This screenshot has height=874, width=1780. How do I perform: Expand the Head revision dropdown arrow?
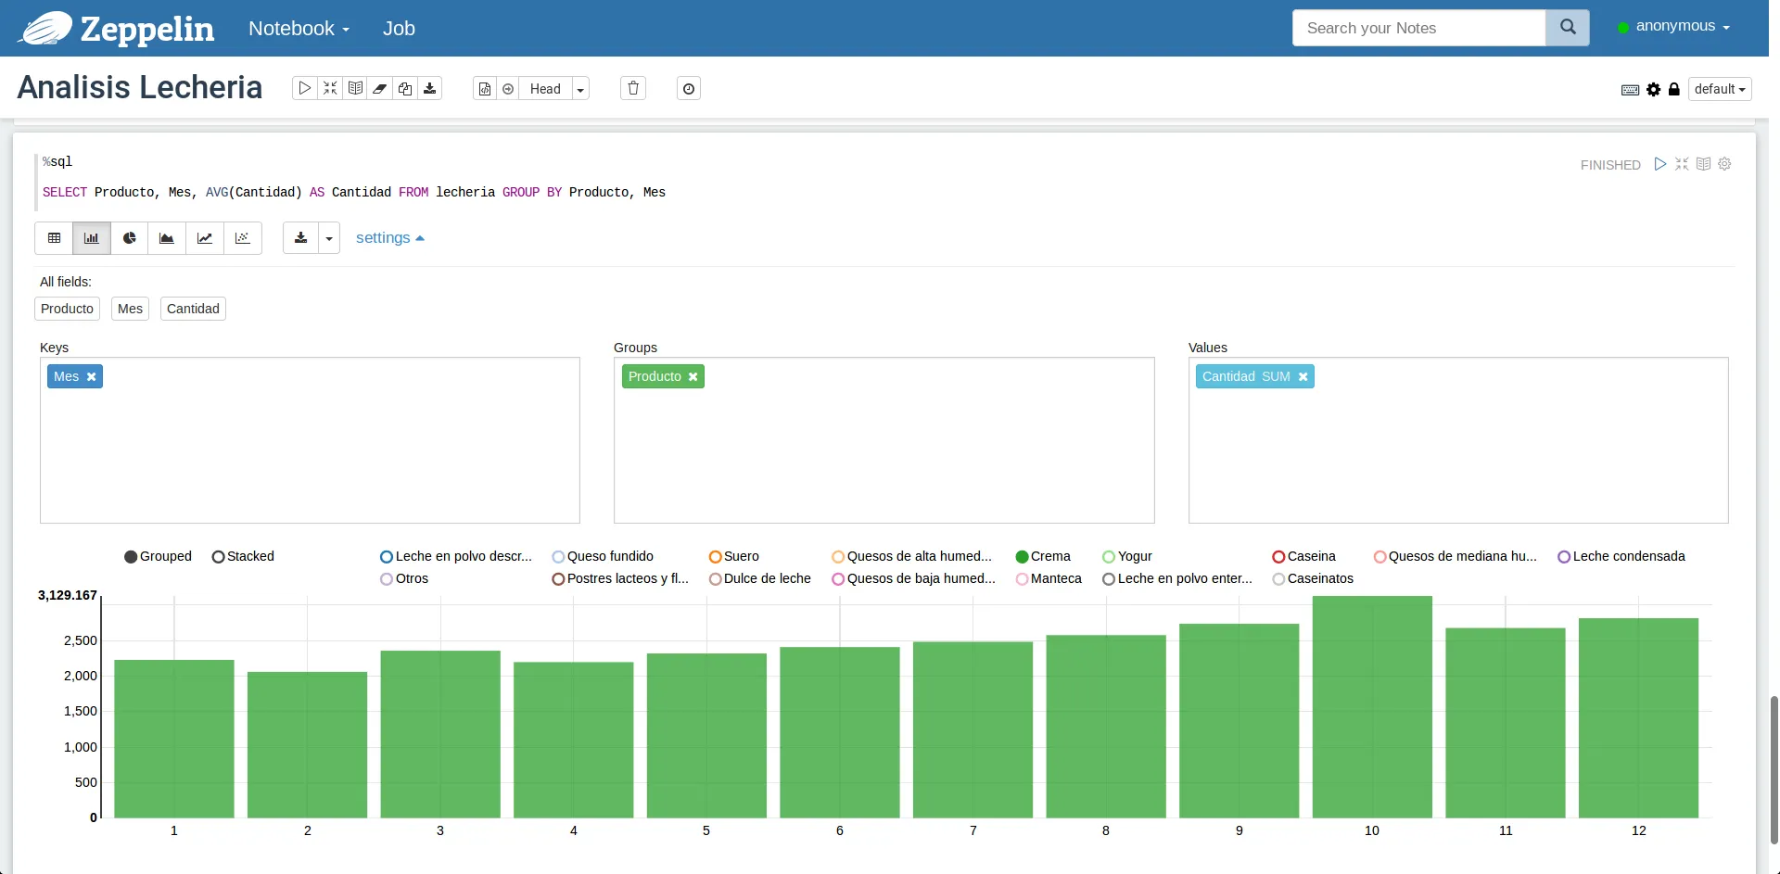[x=580, y=89]
